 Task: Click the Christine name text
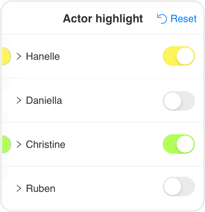tap(45, 144)
